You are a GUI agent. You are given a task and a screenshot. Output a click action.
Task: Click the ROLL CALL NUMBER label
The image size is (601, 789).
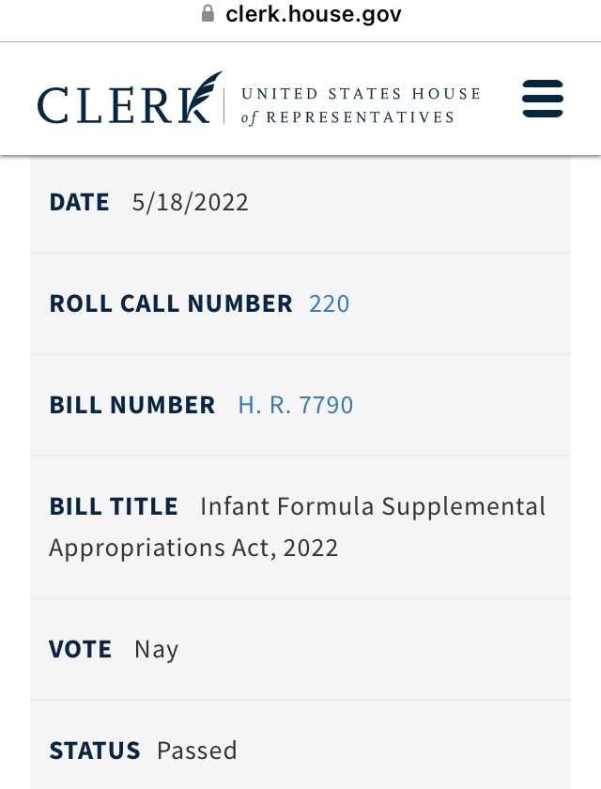coord(171,304)
